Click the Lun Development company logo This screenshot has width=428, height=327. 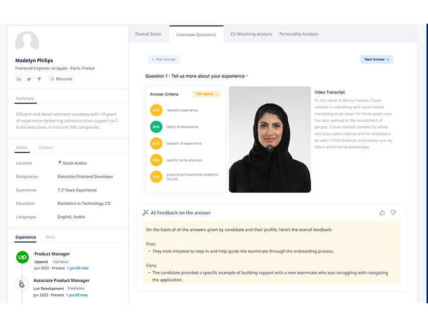22,284
